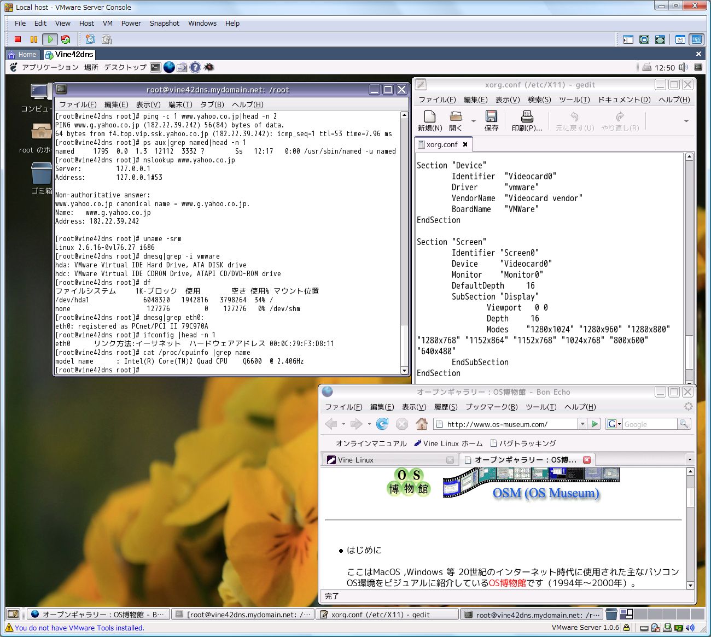Image resolution: width=711 pixels, height=637 pixels.
Task: Click the red OS博物館 link in page text
Action: tap(507, 583)
